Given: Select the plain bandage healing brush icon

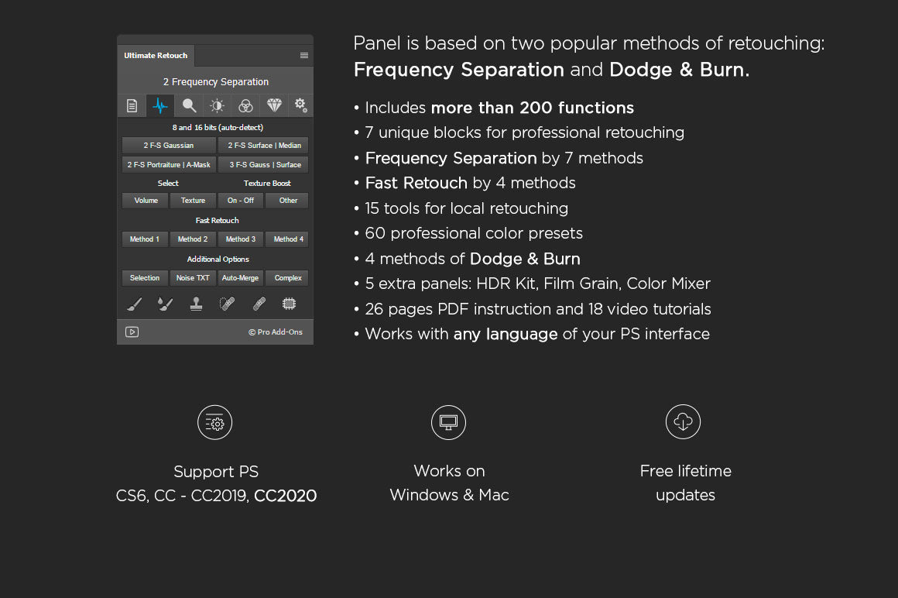Looking at the screenshot, I should click(x=259, y=304).
